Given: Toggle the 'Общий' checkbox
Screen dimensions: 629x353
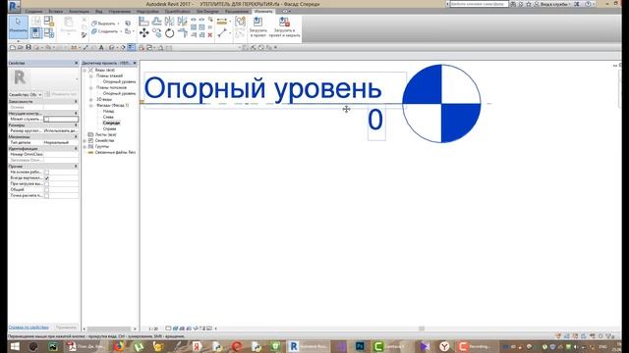Looking at the screenshot, I should [46, 189].
